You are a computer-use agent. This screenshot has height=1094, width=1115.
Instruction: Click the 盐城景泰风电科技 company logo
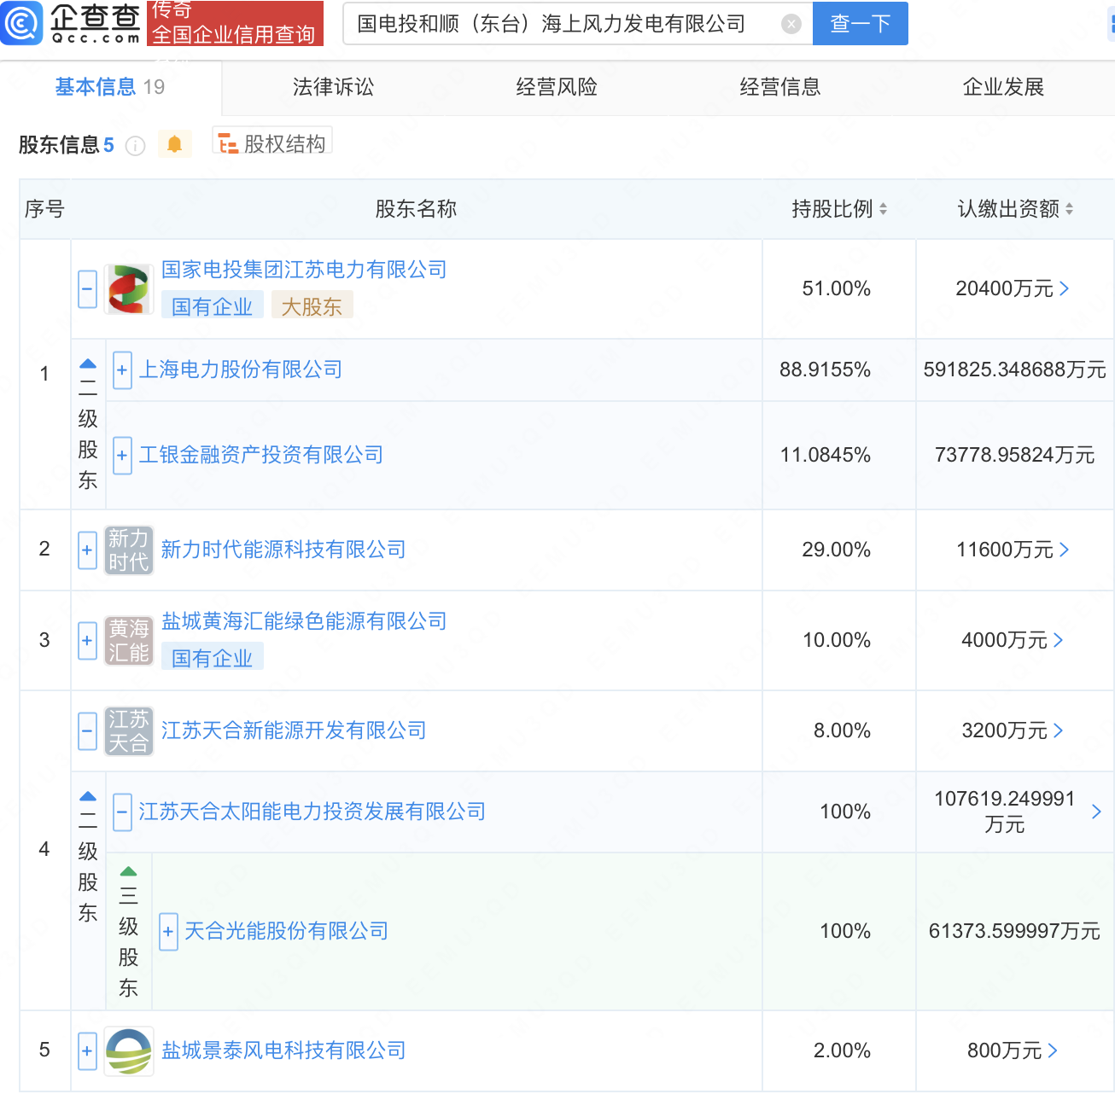coord(128,1050)
